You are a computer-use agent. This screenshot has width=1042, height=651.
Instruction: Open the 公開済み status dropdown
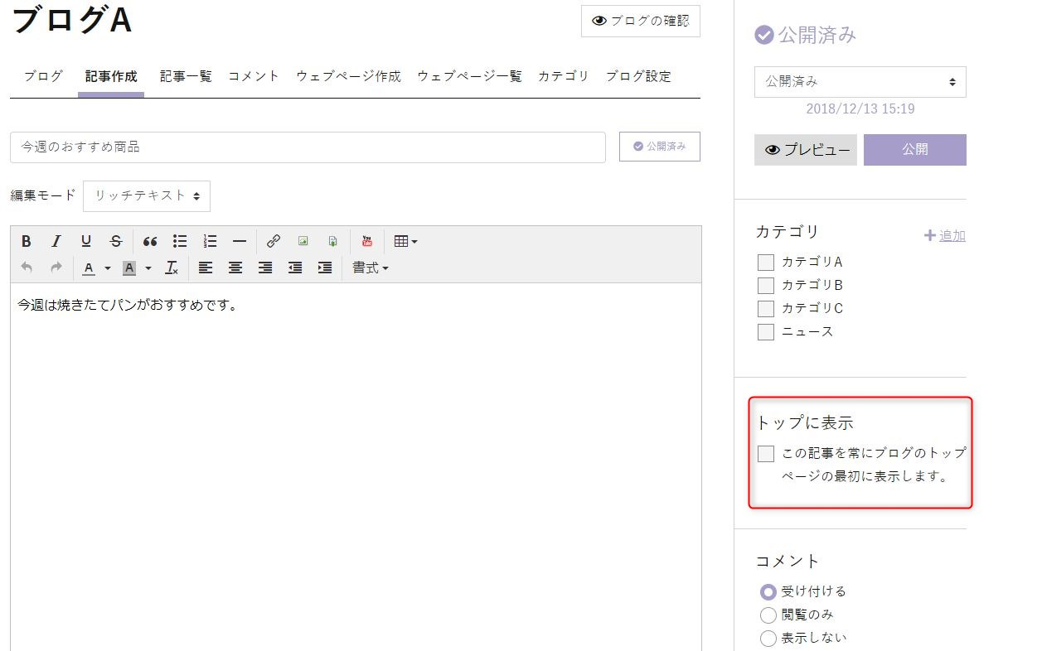pyautogui.click(x=860, y=82)
